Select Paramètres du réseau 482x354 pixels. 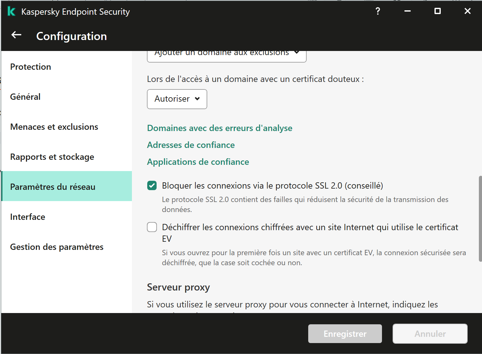[x=67, y=186]
